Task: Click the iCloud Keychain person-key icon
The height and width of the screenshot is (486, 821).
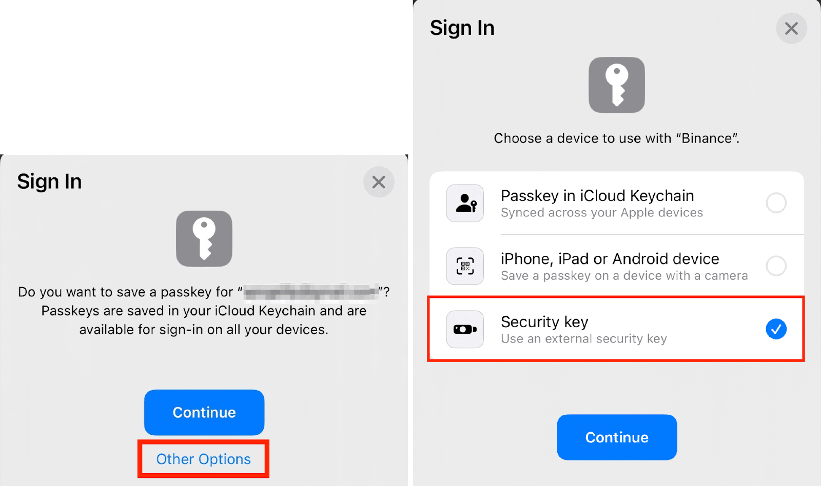Action: [465, 203]
